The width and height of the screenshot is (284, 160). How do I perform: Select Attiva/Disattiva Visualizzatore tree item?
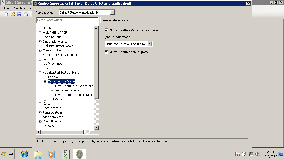click(x=73, y=86)
